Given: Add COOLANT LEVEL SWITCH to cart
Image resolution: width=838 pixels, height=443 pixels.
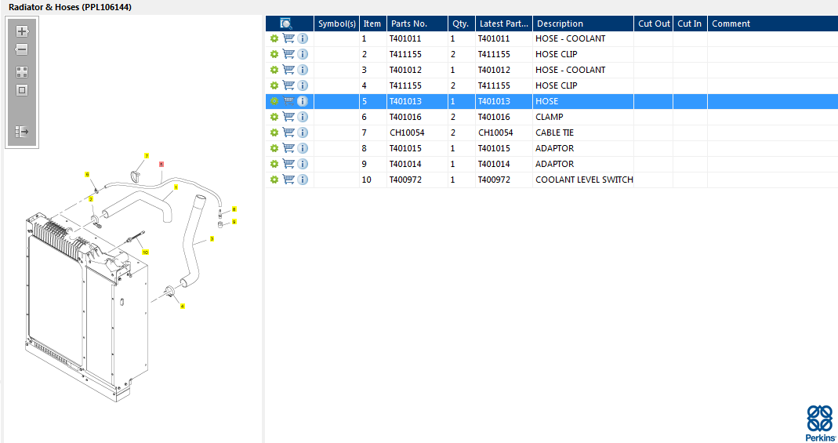Looking at the screenshot, I should click(x=288, y=180).
